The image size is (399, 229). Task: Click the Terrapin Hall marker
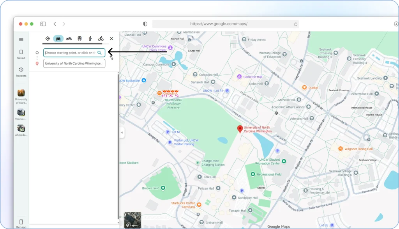point(250,210)
